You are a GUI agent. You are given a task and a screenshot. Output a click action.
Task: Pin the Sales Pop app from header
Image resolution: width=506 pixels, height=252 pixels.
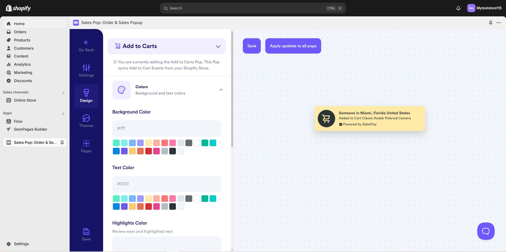[491, 23]
